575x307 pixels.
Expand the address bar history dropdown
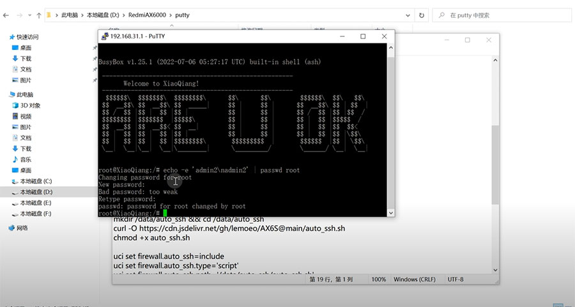click(408, 15)
